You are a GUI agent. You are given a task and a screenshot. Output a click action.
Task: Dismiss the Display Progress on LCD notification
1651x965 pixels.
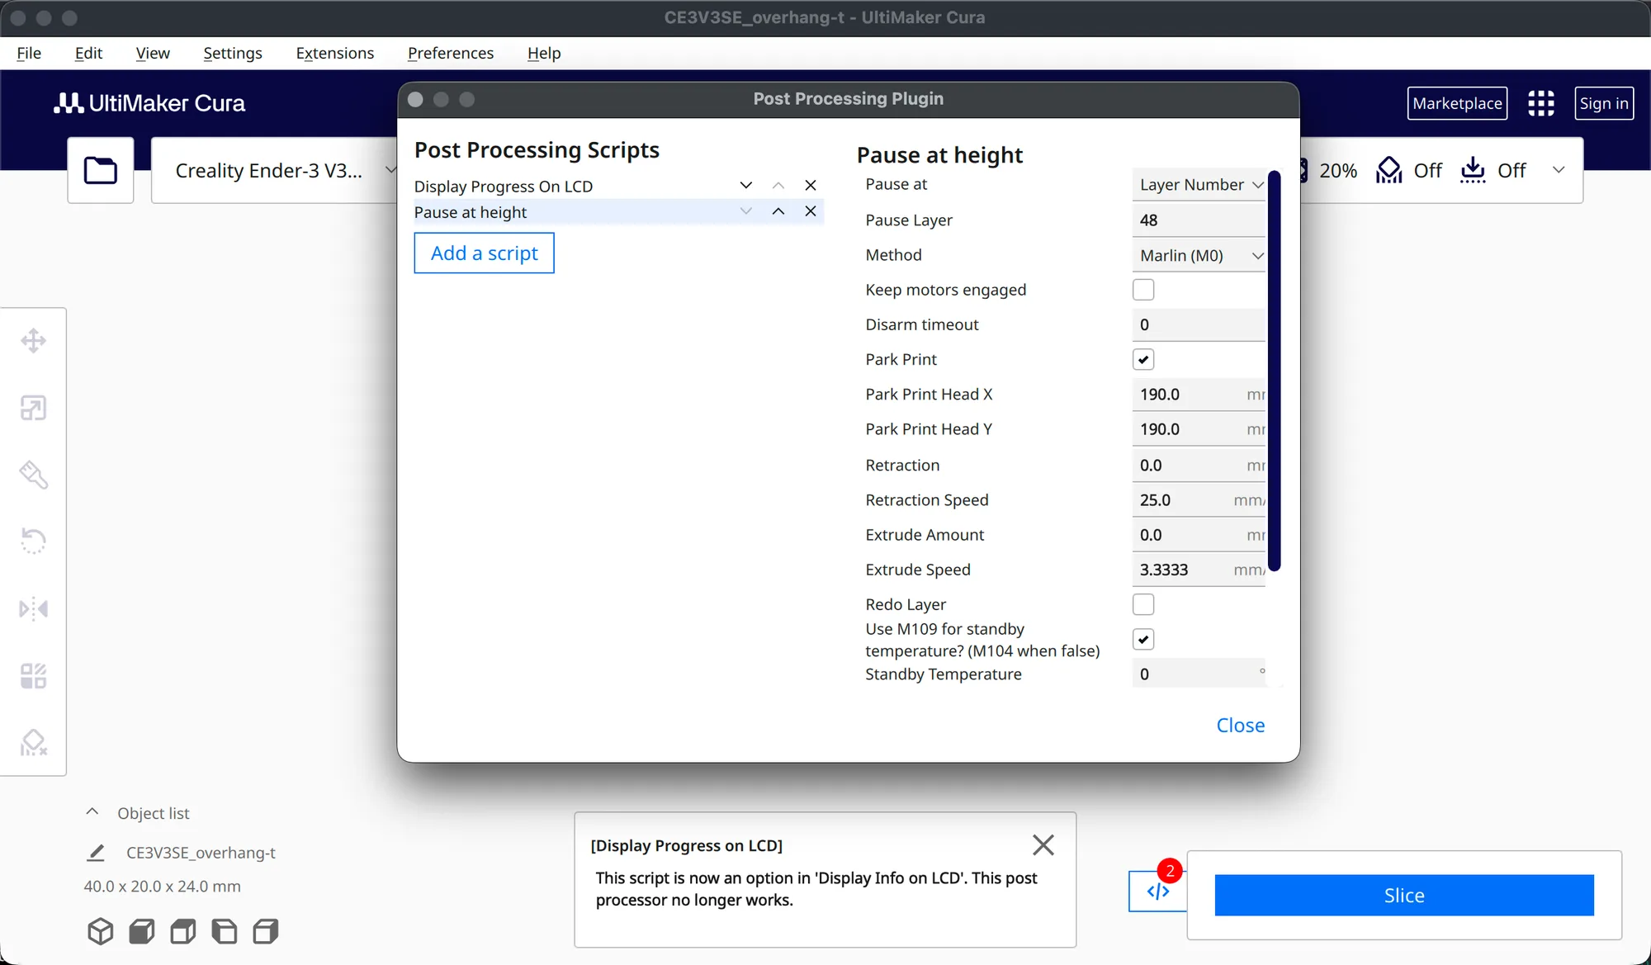coord(1043,844)
